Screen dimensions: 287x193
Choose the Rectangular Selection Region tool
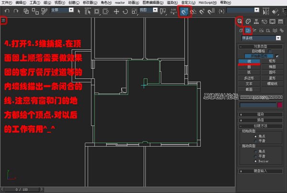click(97, 11)
